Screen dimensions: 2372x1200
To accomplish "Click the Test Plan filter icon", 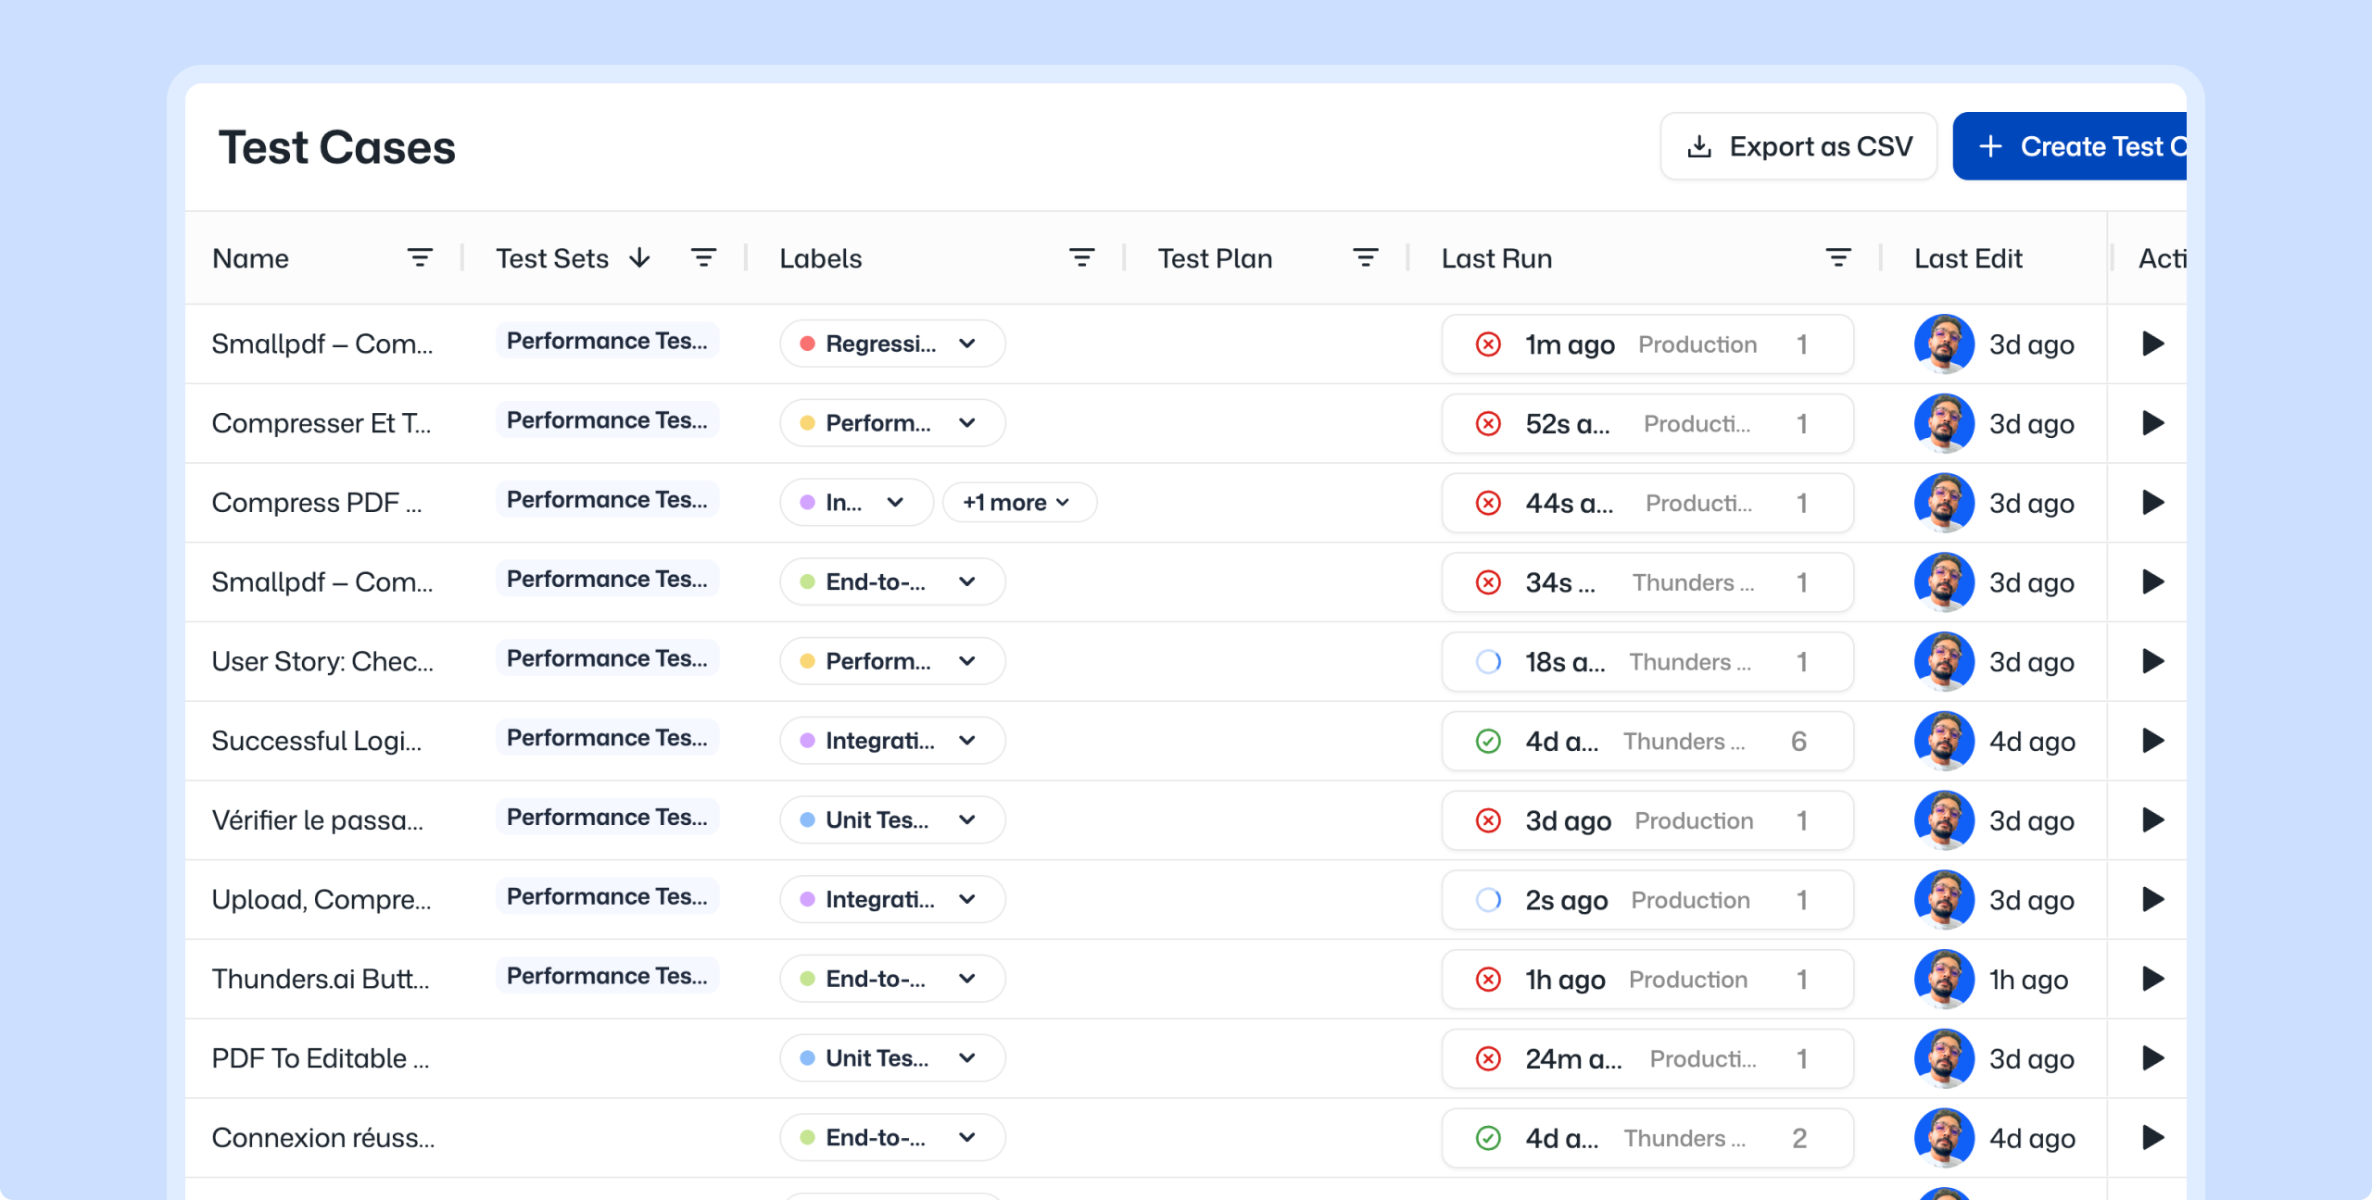I will 1365,258.
